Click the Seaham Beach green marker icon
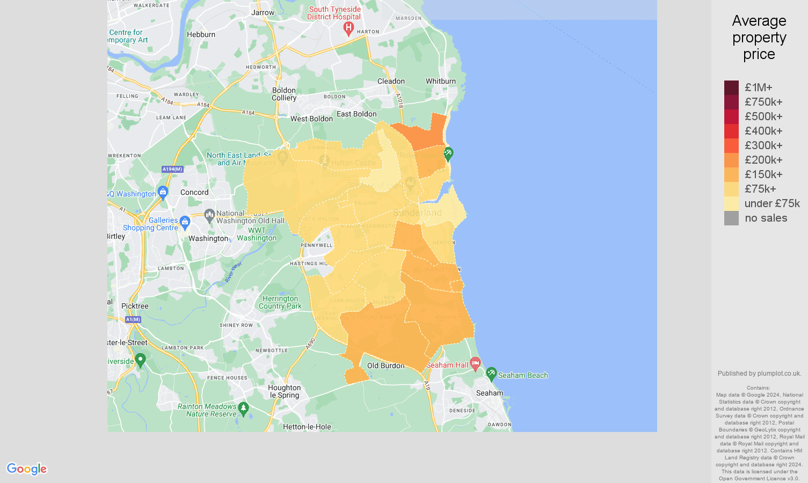 (491, 374)
